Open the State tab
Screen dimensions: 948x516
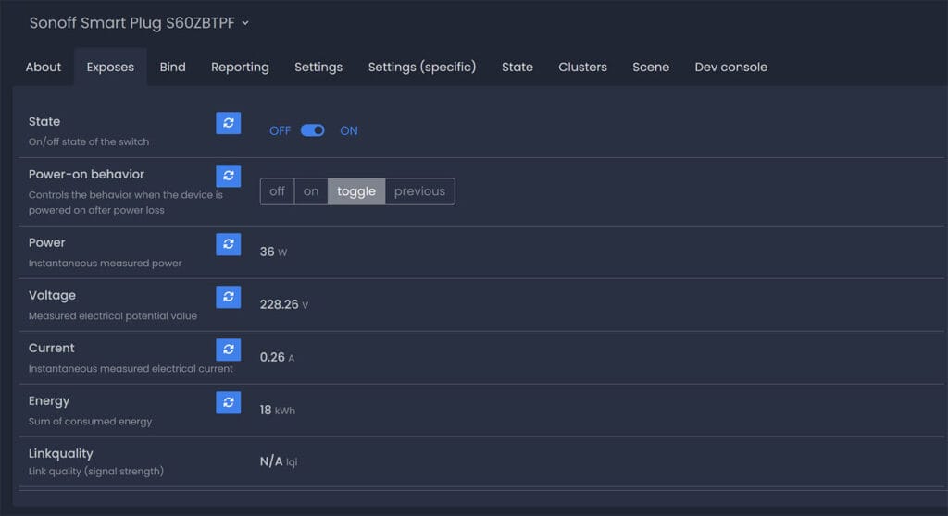[x=517, y=68]
